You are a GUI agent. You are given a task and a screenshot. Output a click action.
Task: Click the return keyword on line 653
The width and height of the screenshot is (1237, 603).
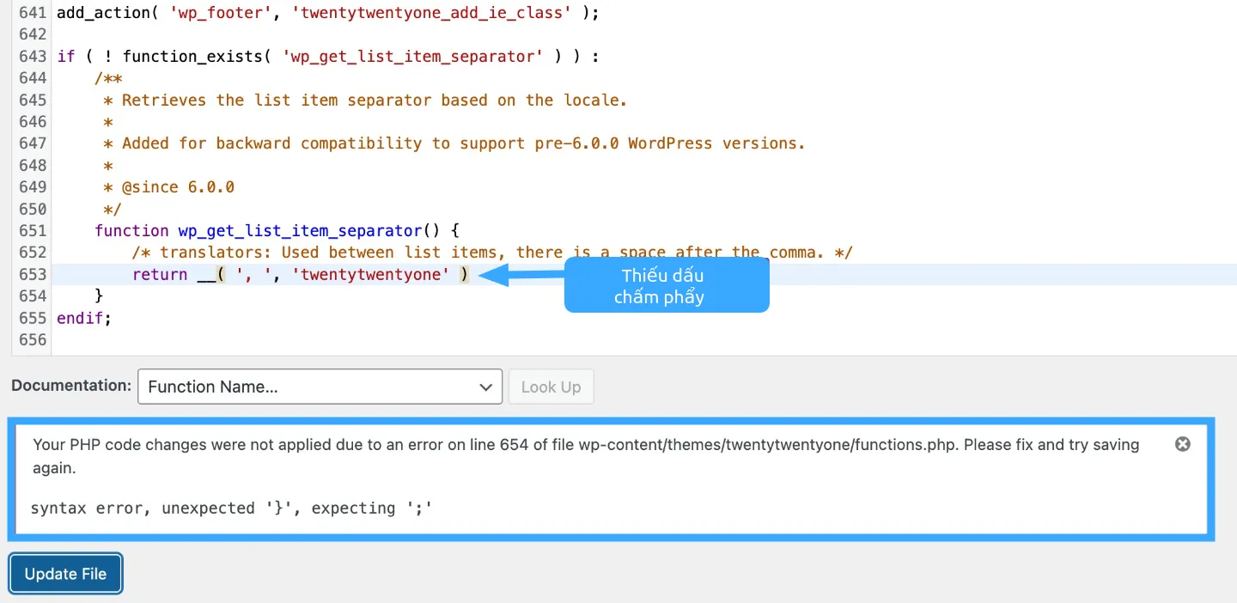click(x=160, y=275)
